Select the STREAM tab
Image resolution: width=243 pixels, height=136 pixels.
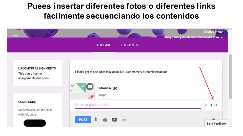pos(104,45)
